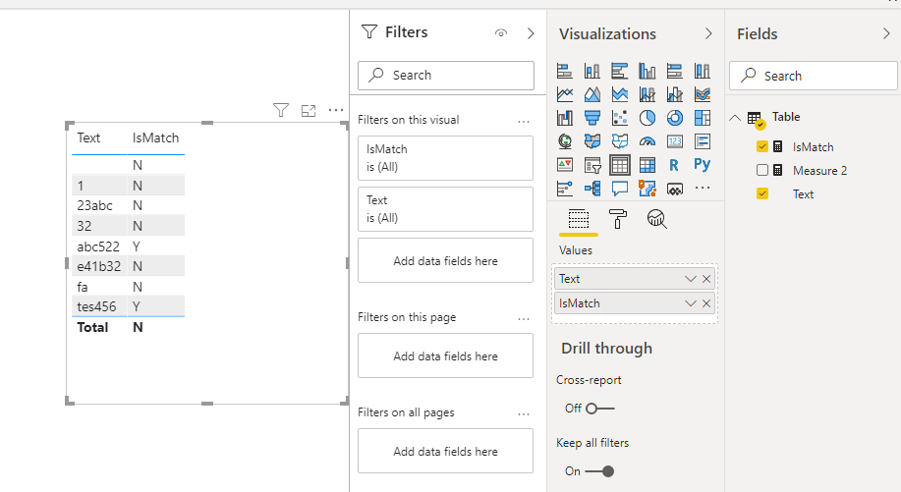901x492 pixels.
Task: Insert a Scatter chart visual
Action: [x=619, y=118]
